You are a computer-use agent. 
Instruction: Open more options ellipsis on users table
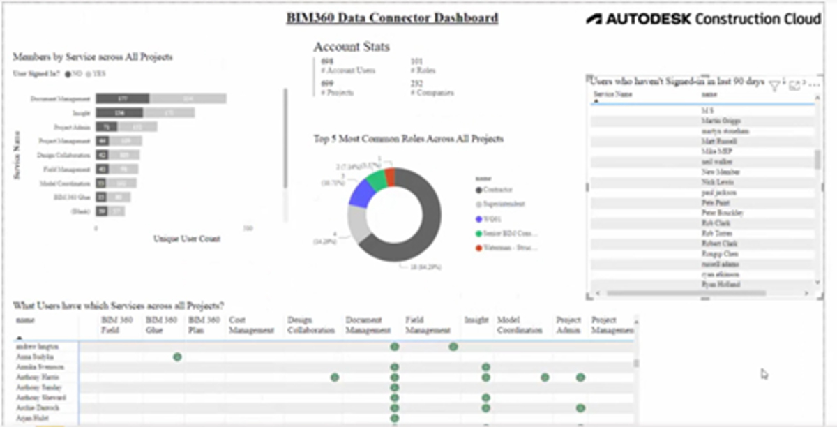[x=813, y=85]
